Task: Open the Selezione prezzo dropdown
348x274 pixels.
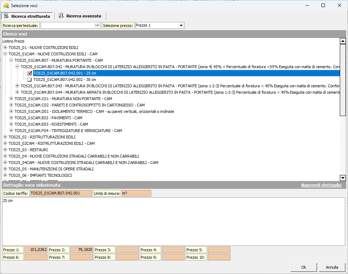Action: (x=181, y=26)
